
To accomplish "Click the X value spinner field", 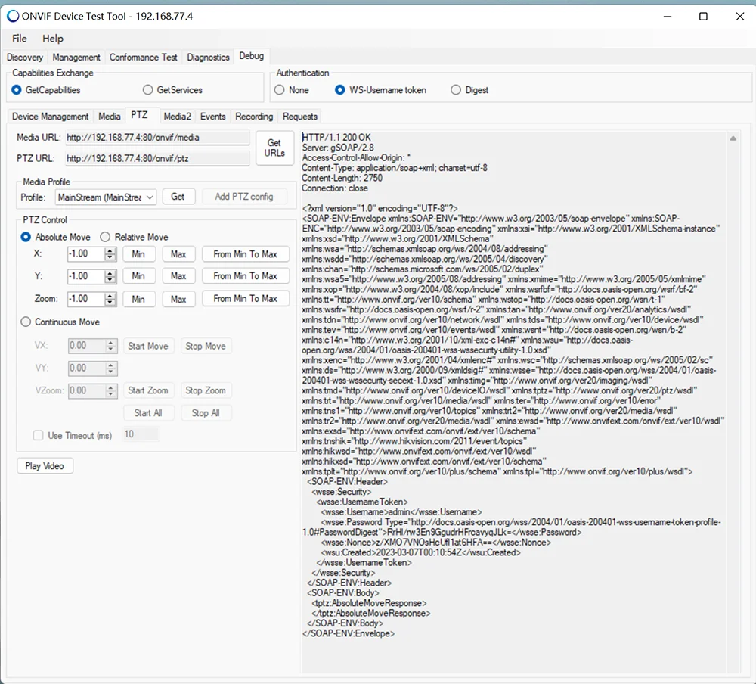I will [86, 254].
